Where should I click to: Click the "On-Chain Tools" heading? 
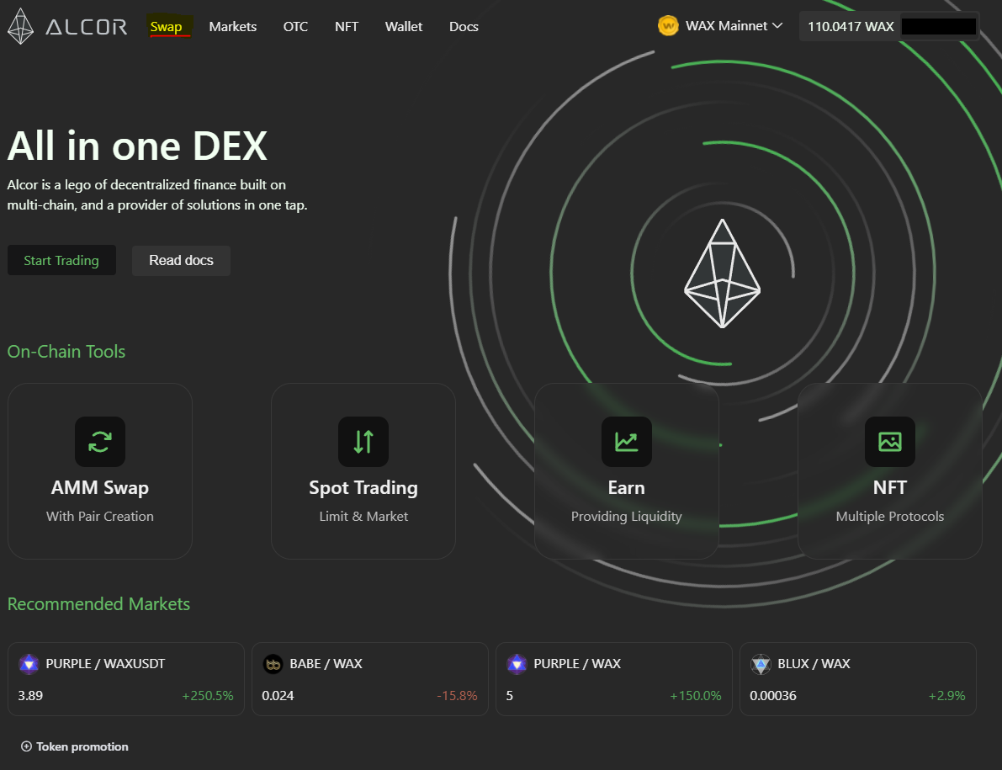point(66,352)
